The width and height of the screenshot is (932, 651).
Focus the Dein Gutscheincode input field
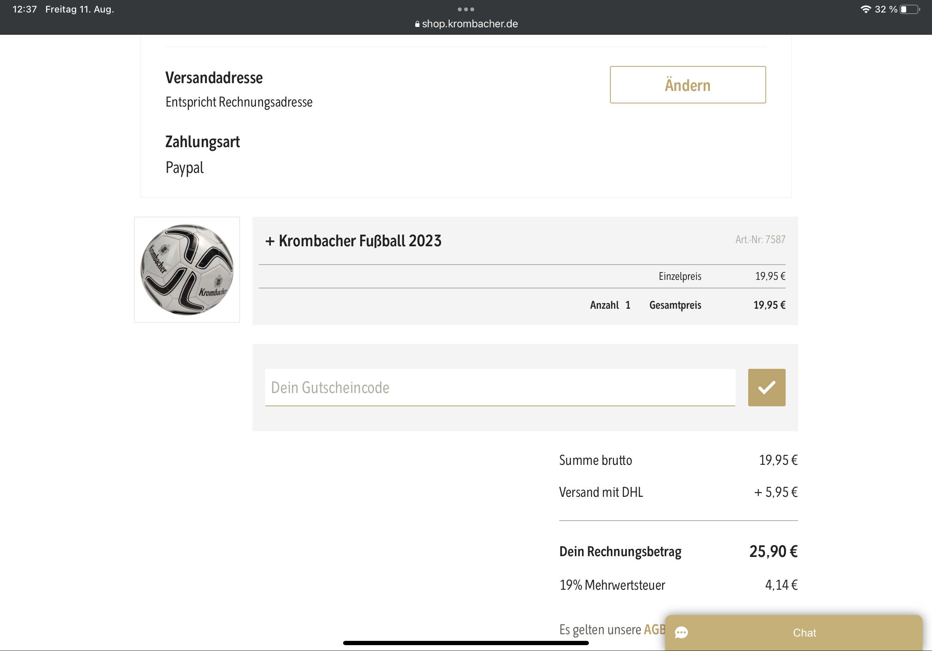(x=500, y=387)
